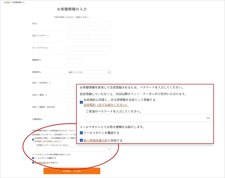Click the password input in the small form
Image resolution: width=225 pixels, height=178 pixels.
click(x=72, y=149)
